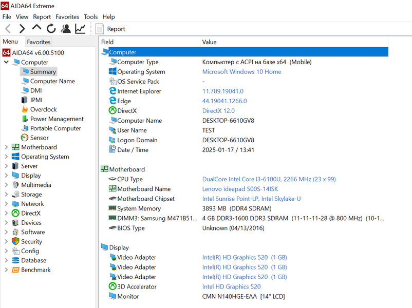Click the Sensor gauge icon
This screenshot has width=412, height=308.
25,138
